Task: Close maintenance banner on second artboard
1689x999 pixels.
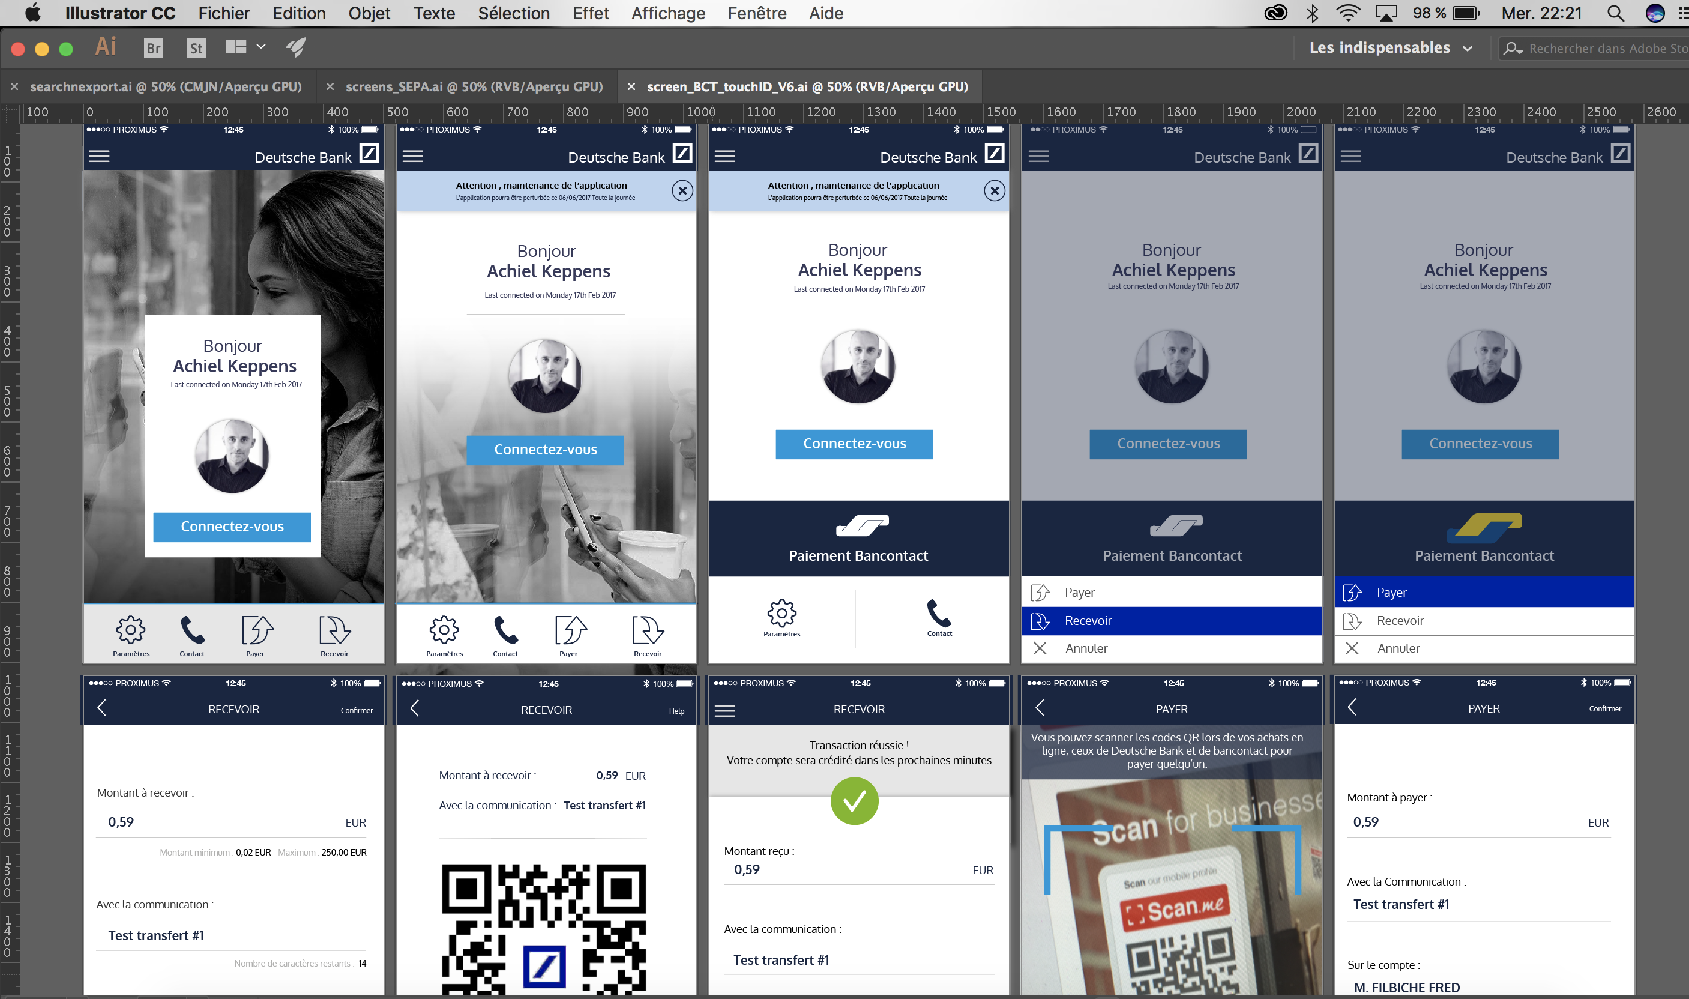Action: pos(682,190)
